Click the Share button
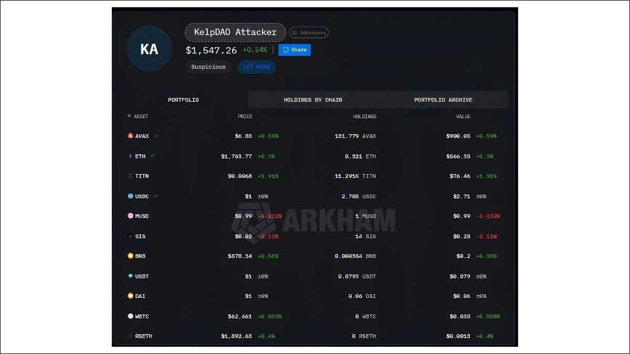The height and width of the screenshot is (354, 630). point(295,50)
